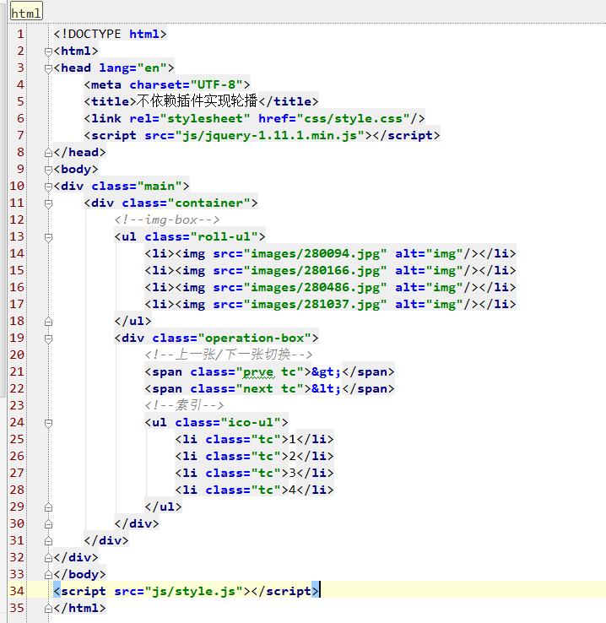Collapse roll-ul list fold on line 13
Viewport: 606px width, 623px height.
click(48, 237)
